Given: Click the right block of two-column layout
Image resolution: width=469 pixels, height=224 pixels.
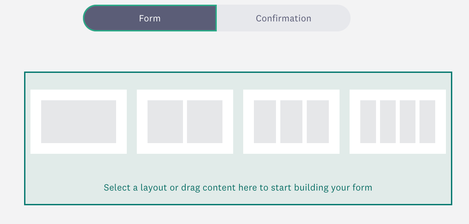Looking at the screenshot, I should click(x=205, y=122).
